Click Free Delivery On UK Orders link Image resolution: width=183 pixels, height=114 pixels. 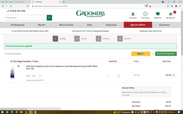click(30, 31)
